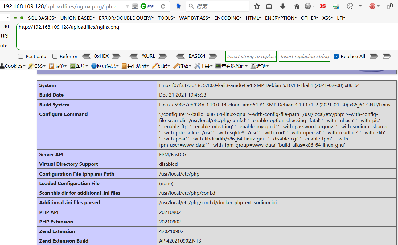Open the ERROR/DOUBLE QUERY menu

tap(126, 18)
